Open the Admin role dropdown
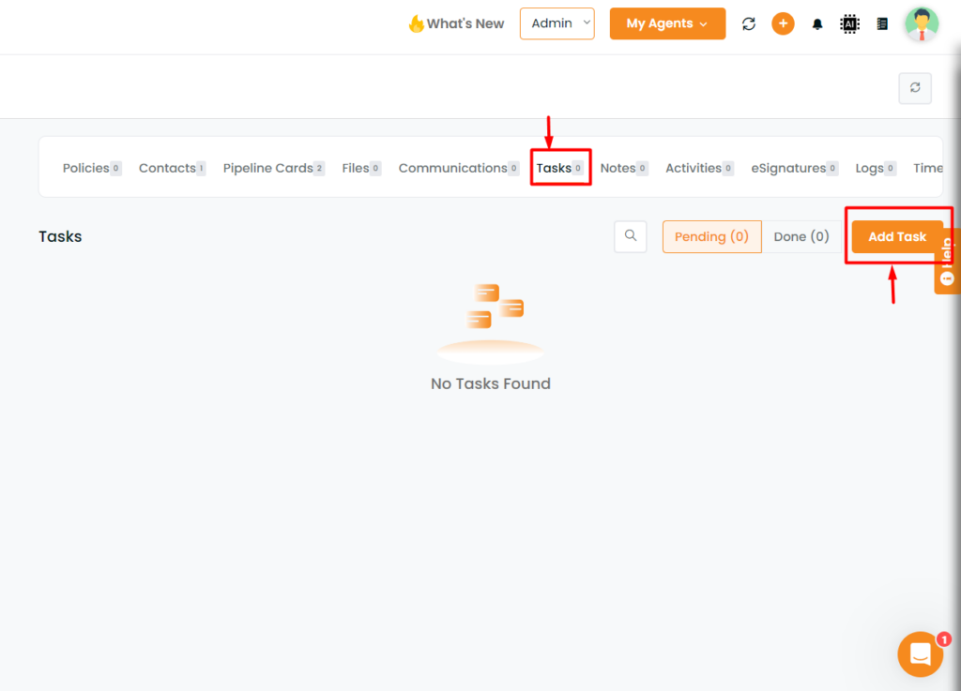961x691 pixels. [x=557, y=23]
